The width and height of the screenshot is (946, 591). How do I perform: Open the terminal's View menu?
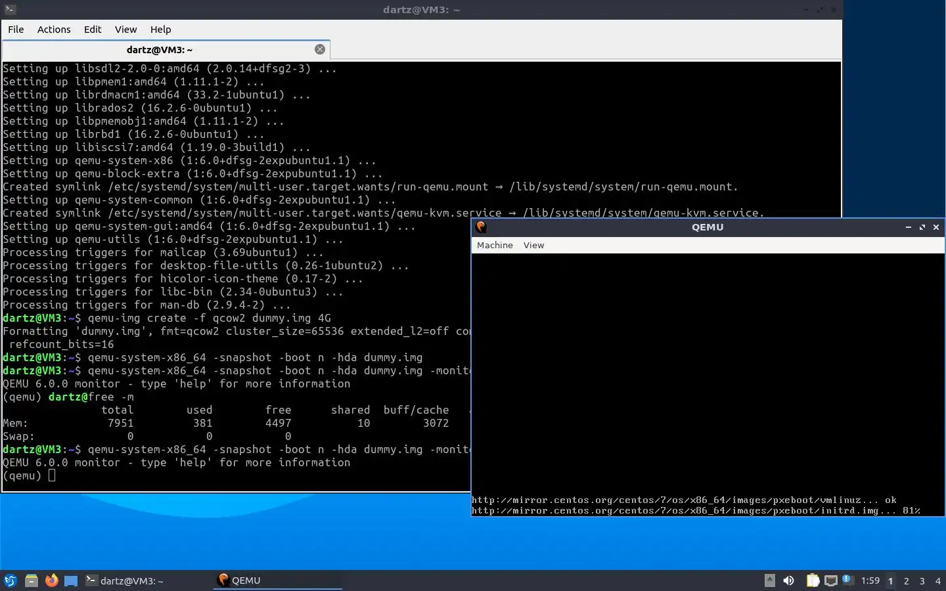pos(125,30)
